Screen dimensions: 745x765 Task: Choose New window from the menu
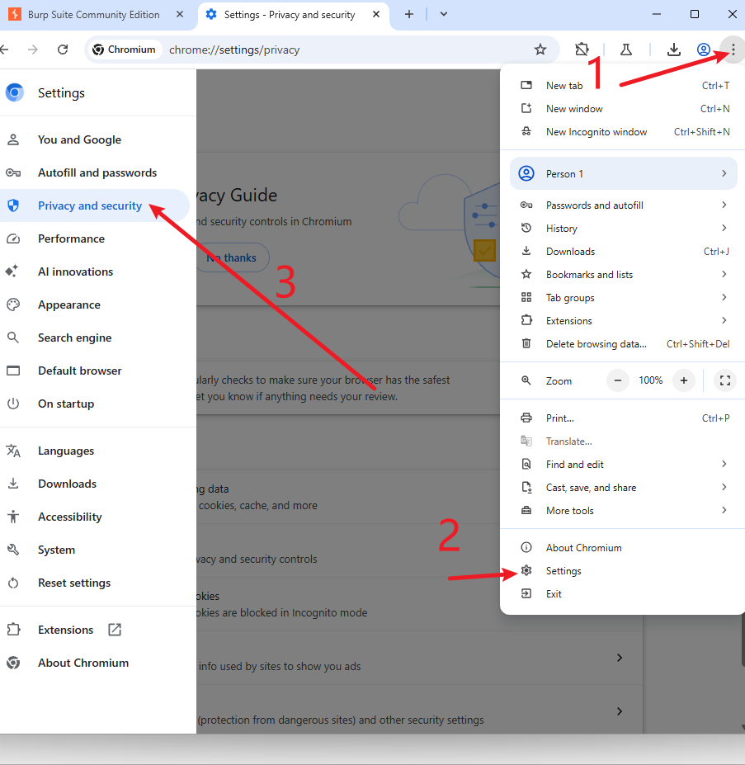tap(623, 109)
